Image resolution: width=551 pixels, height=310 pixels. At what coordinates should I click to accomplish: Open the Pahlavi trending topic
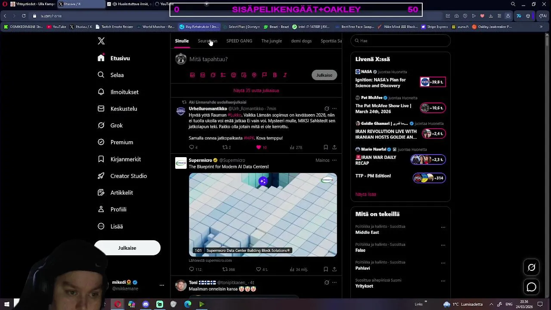pyautogui.click(x=362, y=268)
